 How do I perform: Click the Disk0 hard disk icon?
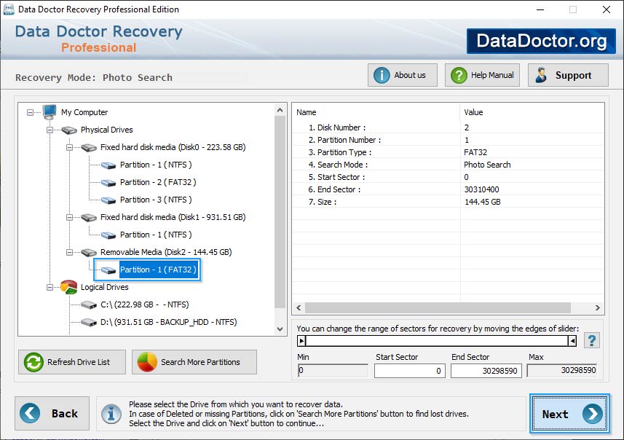coord(89,147)
